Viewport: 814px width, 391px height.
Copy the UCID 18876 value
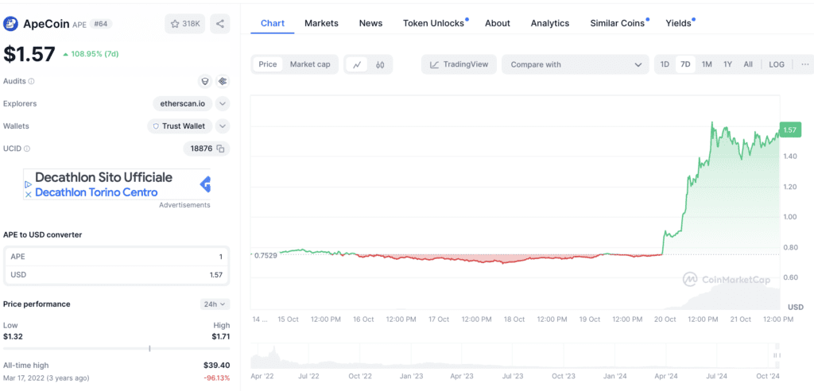pyautogui.click(x=221, y=149)
